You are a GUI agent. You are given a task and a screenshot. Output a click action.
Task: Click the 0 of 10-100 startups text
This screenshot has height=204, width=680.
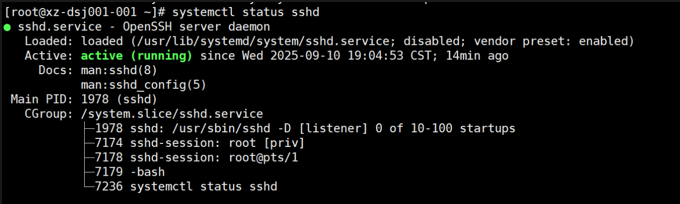[445, 128]
